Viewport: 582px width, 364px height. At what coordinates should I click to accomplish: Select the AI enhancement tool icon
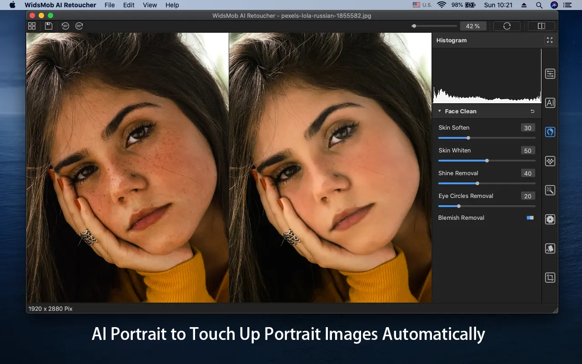click(550, 103)
